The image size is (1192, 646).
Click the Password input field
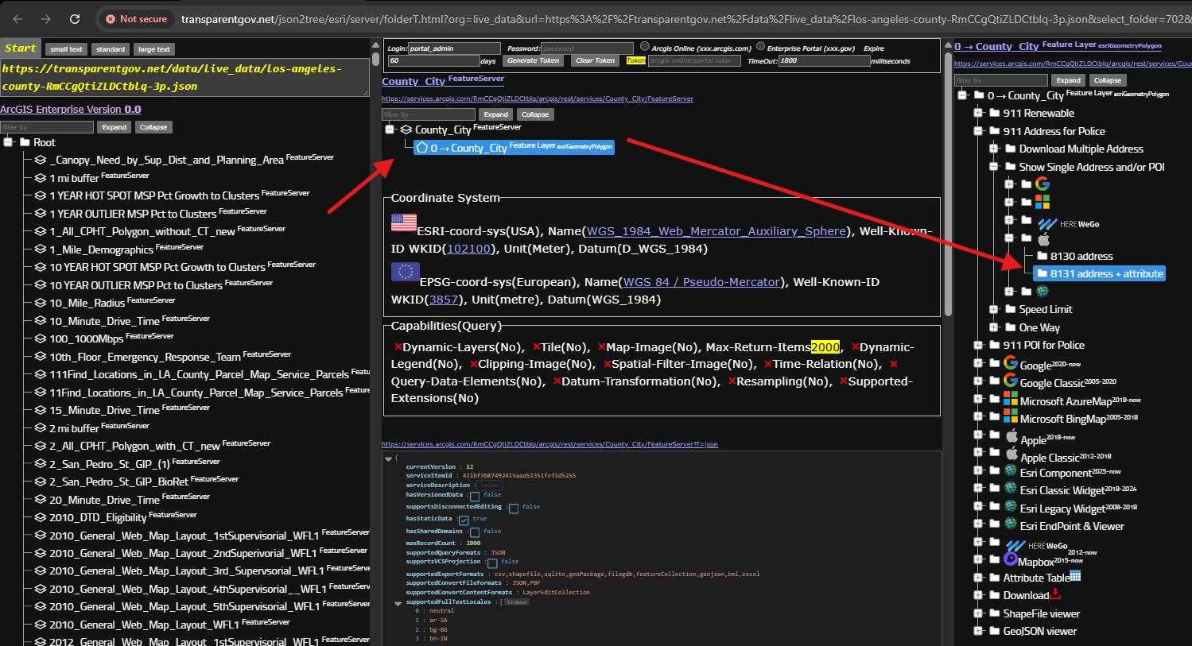(587, 48)
